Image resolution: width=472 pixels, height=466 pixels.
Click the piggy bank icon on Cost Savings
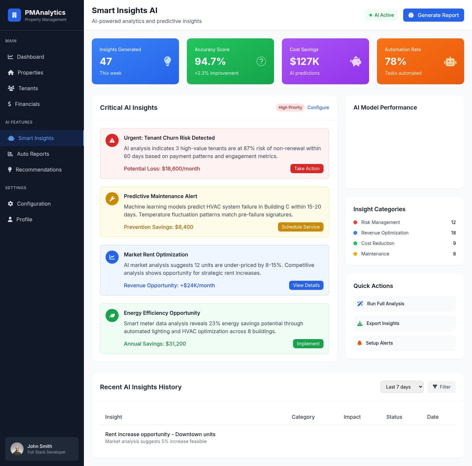click(x=356, y=61)
